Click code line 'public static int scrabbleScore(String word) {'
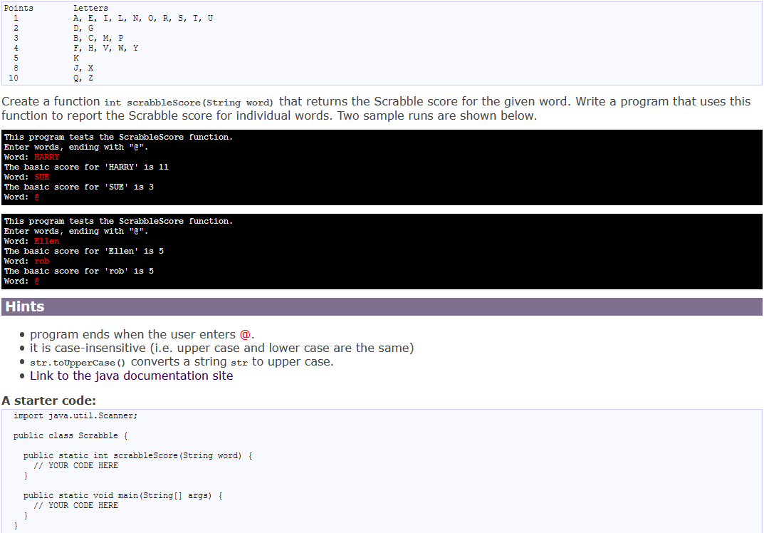Screen dimensions: 764x533 pos(138,455)
